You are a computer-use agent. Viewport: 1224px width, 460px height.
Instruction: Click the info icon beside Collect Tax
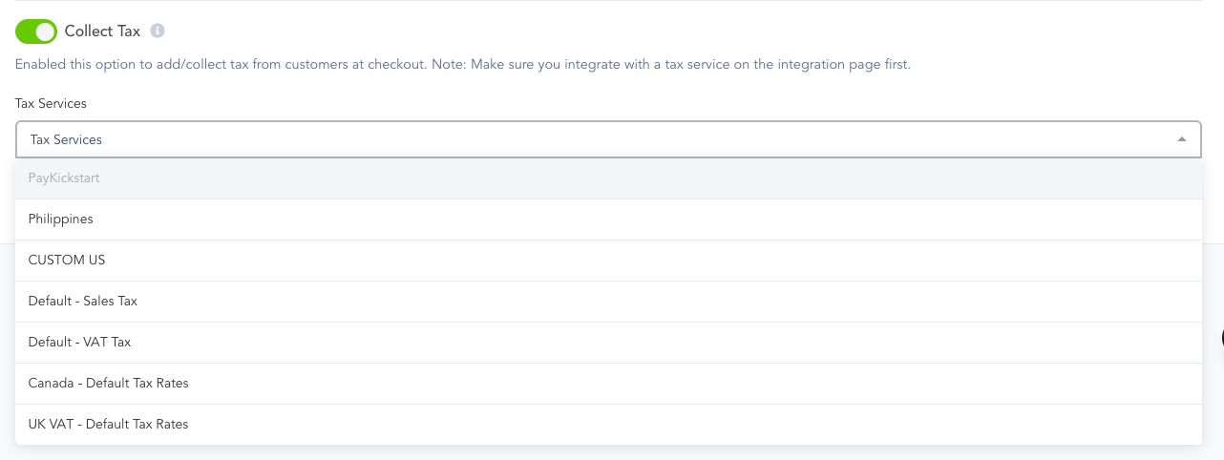[x=158, y=31]
